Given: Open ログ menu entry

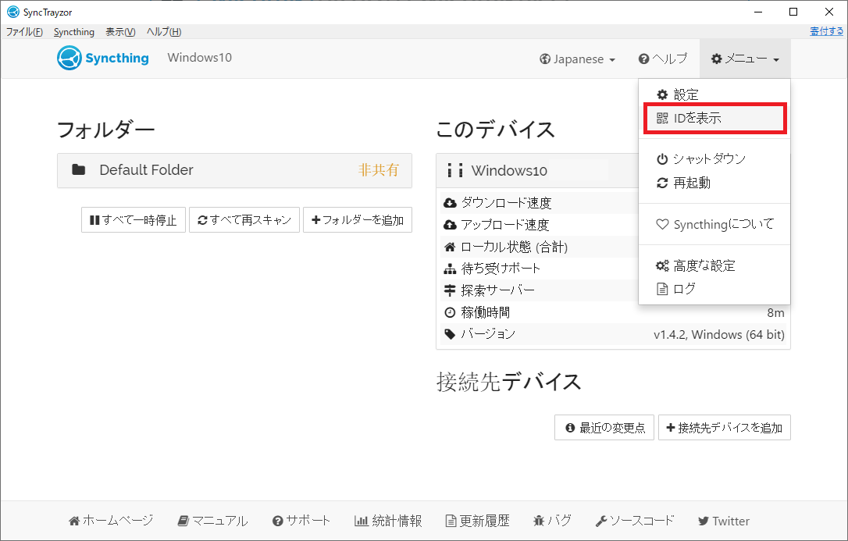Looking at the screenshot, I should (x=714, y=289).
